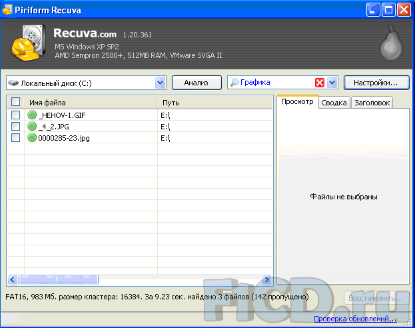415x328 pixels.
Task: Switch to the Заголовок tab
Action: tap(372, 103)
